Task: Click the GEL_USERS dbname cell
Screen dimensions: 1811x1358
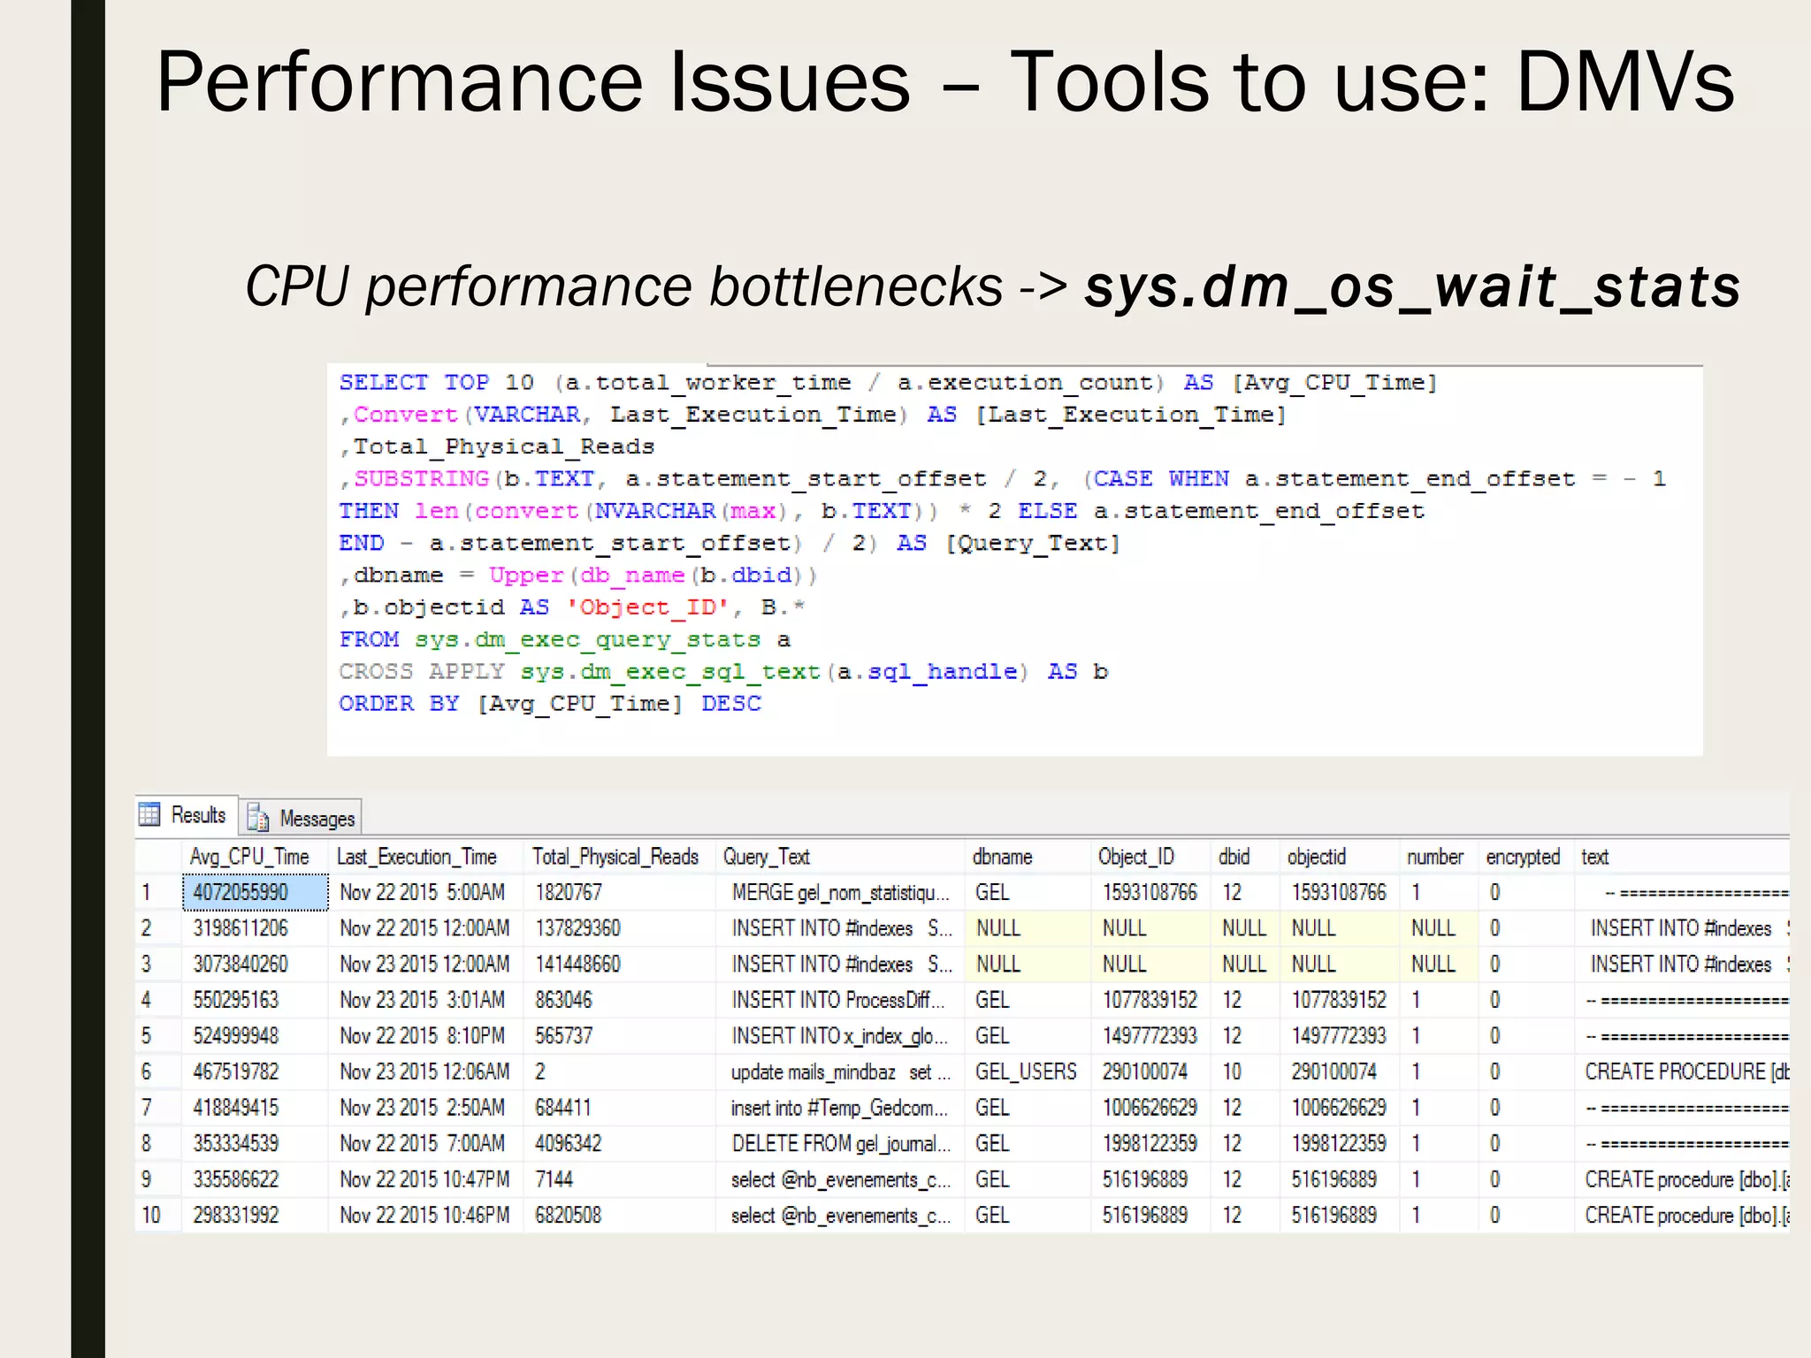Action: (1026, 1072)
